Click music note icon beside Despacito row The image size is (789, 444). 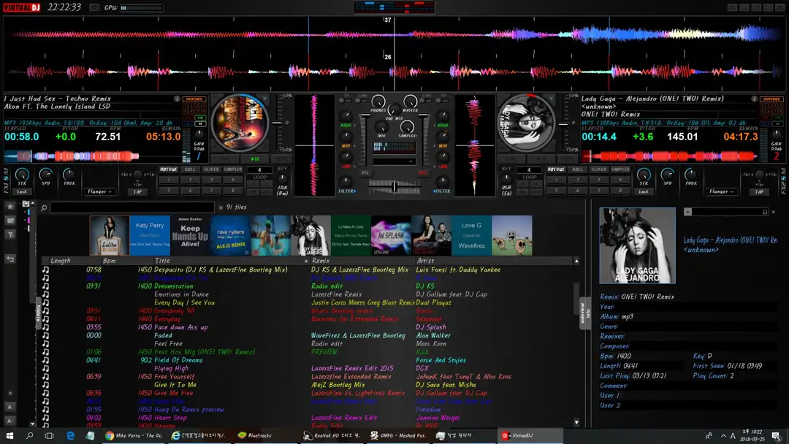(x=46, y=270)
